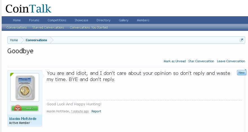Click the Conversations breadcrumb

pos(36,40)
